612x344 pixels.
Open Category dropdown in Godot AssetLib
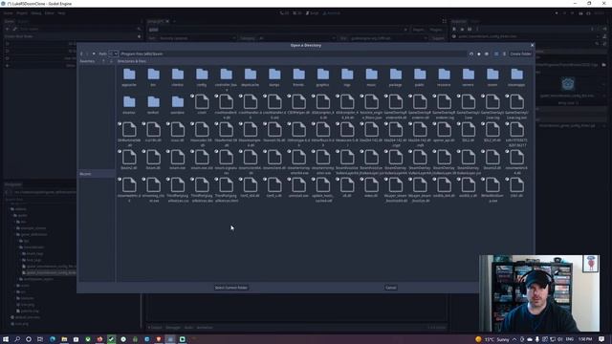click(296, 38)
